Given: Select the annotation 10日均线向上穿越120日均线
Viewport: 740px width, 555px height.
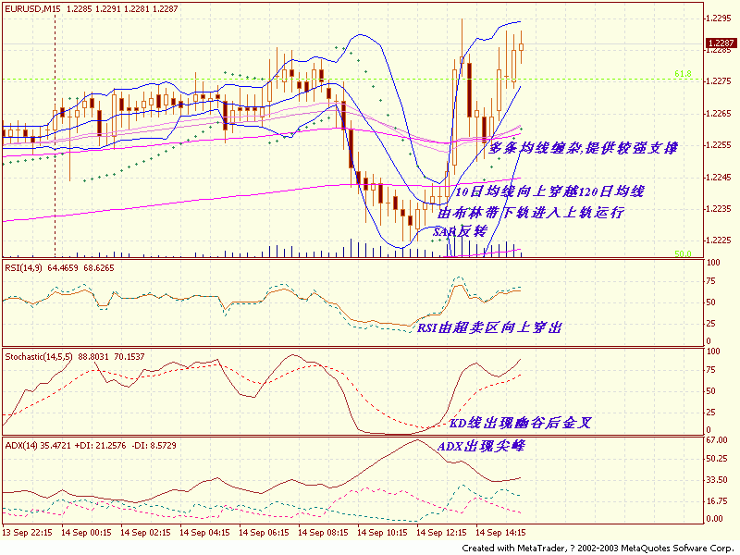Looking at the screenshot, I should coord(549,191).
